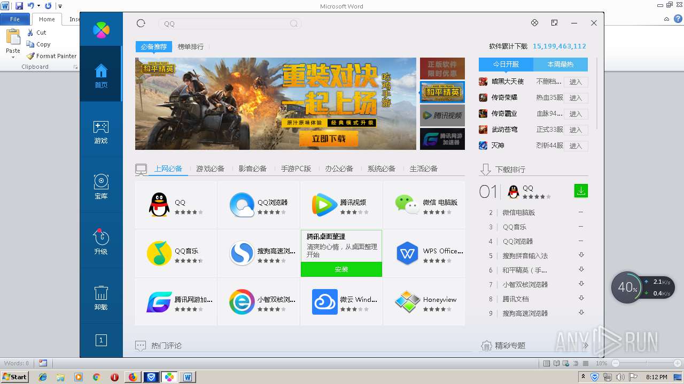Open the Word File tab
This screenshot has height=384, width=684.
tap(15, 19)
